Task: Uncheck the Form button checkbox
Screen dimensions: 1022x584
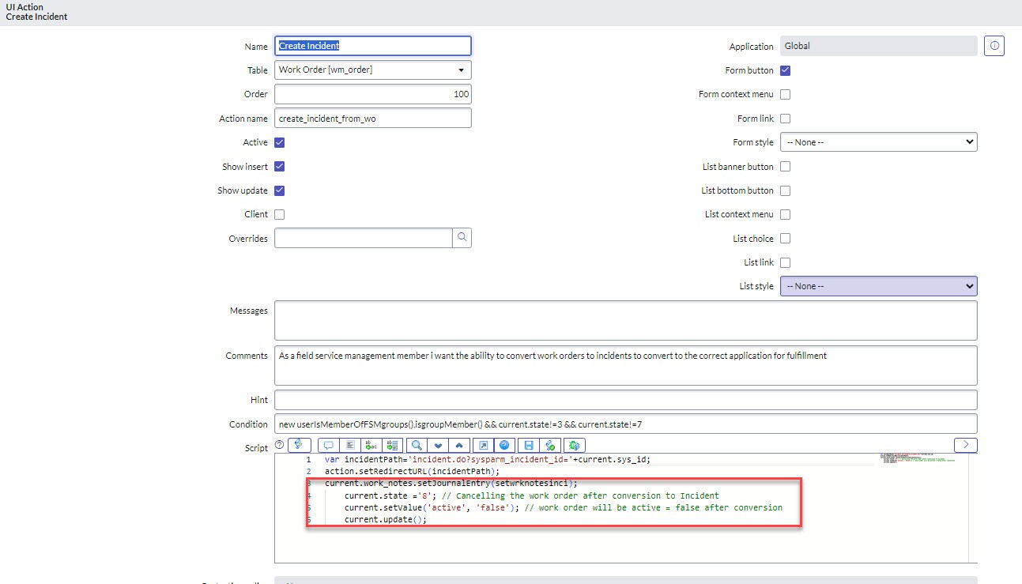Action: [x=786, y=70]
